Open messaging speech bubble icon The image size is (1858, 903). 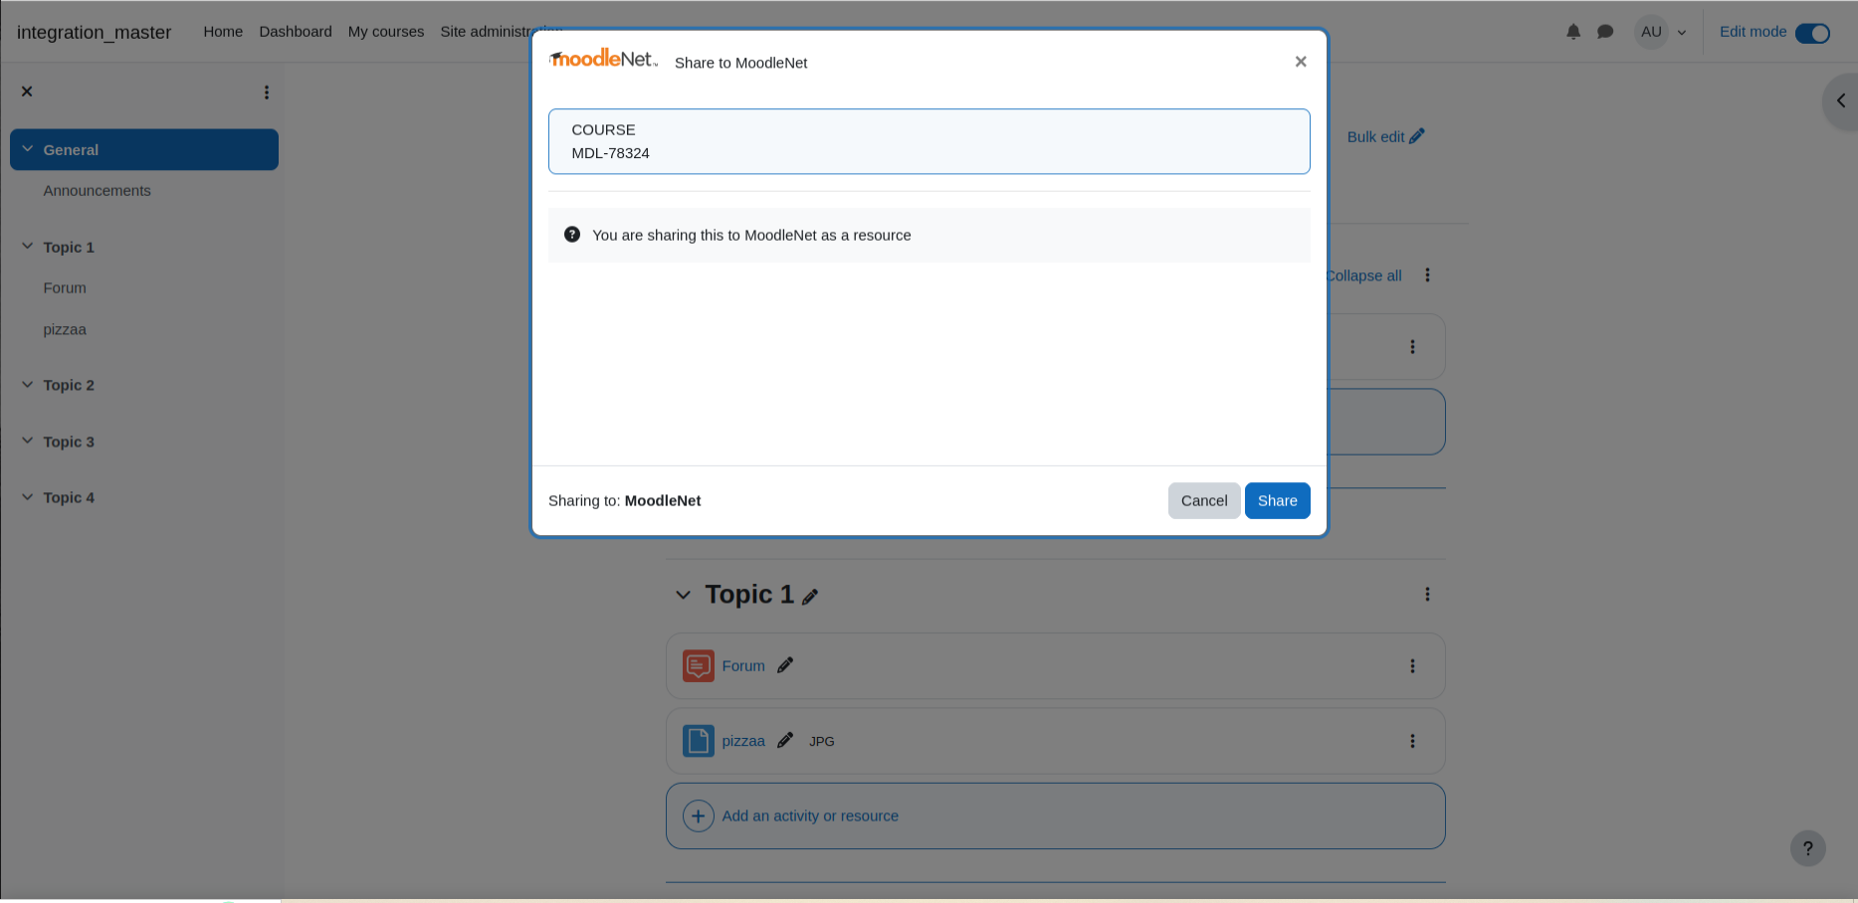(1605, 32)
